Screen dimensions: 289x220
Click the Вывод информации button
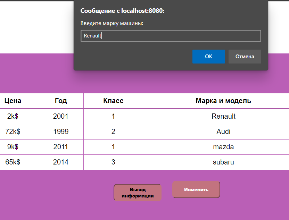pos(138,193)
